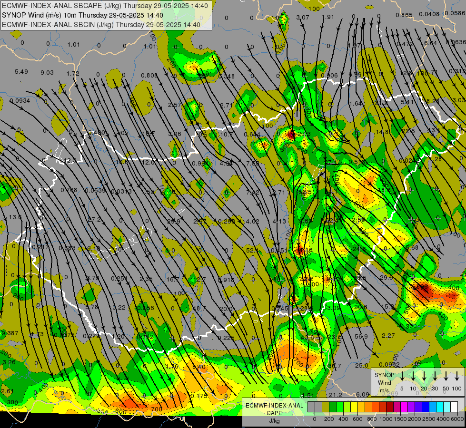This screenshot has height=428, width=466.
Task: Click the 48.7 value on the map
Action: coord(199,309)
